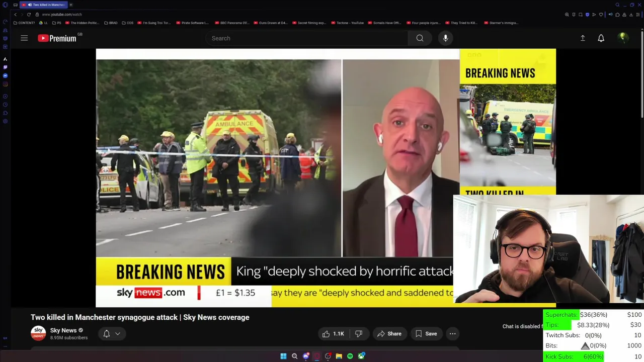Share the Sky News video
The width and height of the screenshot is (644, 362).
389,334
